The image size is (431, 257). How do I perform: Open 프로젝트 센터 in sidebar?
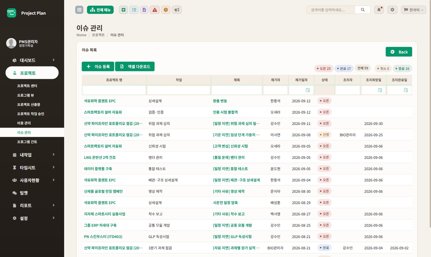[x=27, y=86]
